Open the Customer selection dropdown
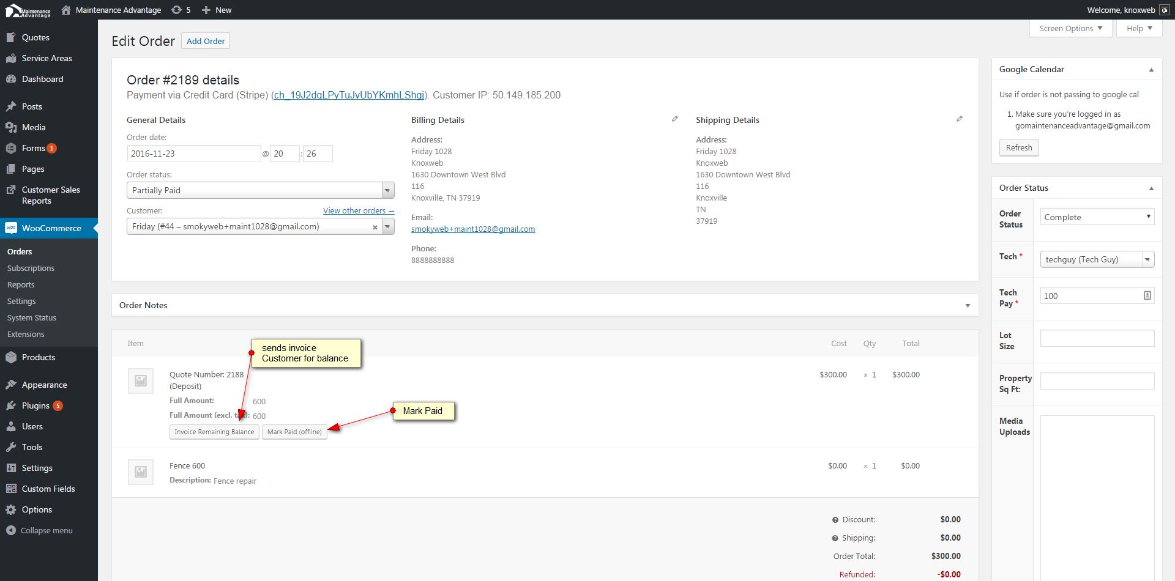The width and height of the screenshot is (1175, 581). (261, 226)
